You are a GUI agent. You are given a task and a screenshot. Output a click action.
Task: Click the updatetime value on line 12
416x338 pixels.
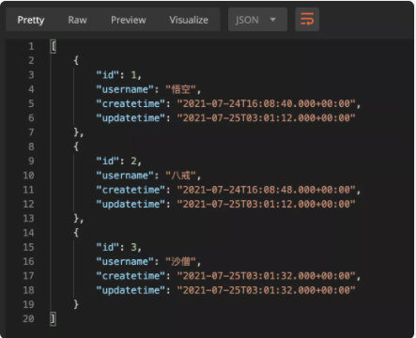tap(267, 204)
